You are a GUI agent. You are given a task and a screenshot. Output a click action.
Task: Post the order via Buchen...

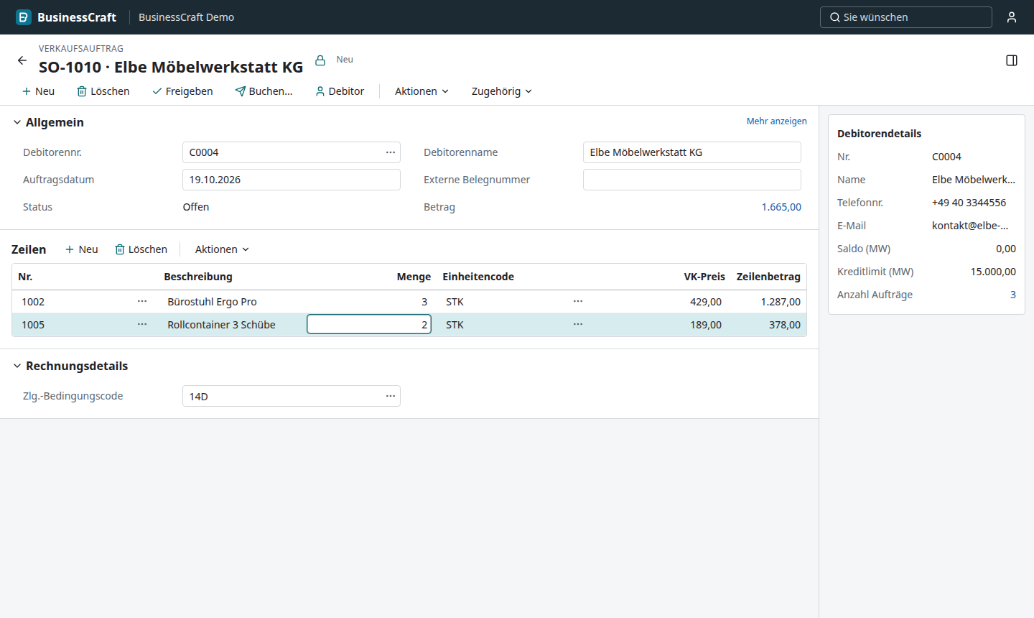[x=264, y=91]
